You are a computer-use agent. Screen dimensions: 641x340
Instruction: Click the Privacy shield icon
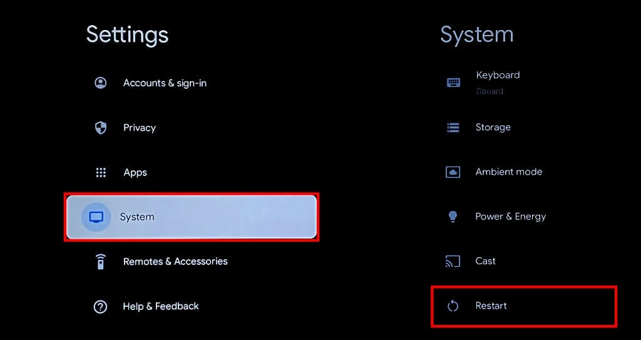pyautogui.click(x=100, y=128)
